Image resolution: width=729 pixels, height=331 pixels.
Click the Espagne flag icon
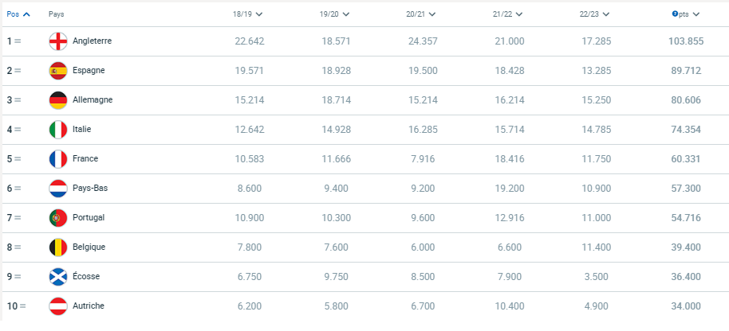coord(58,71)
